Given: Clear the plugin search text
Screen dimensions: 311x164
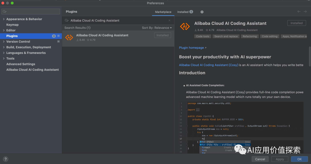Looking at the screenshot, I should click(169, 20).
